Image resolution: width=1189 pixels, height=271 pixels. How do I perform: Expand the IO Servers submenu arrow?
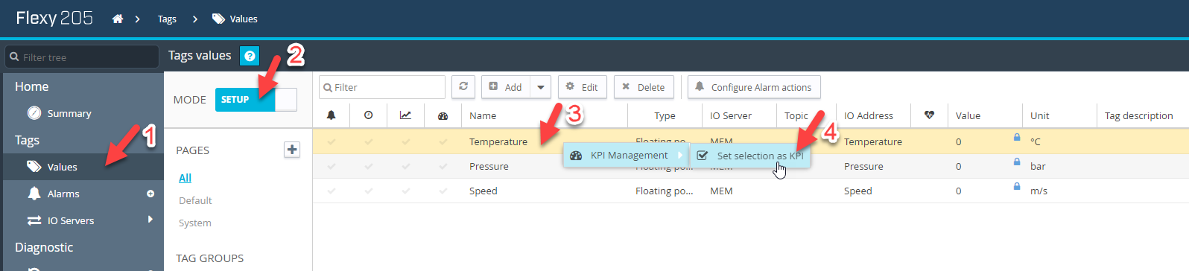tap(150, 220)
